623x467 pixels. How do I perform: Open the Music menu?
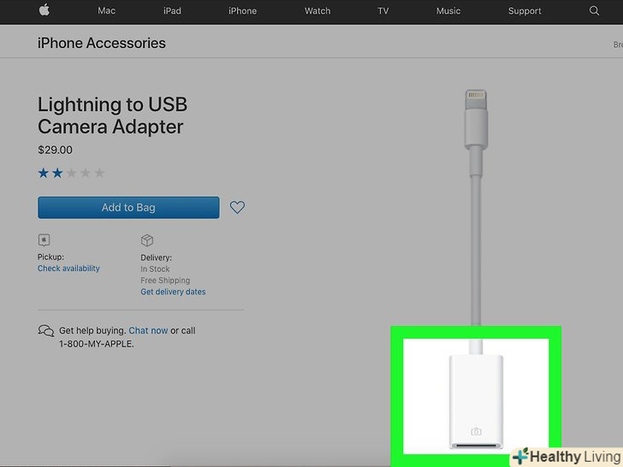[448, 11]
